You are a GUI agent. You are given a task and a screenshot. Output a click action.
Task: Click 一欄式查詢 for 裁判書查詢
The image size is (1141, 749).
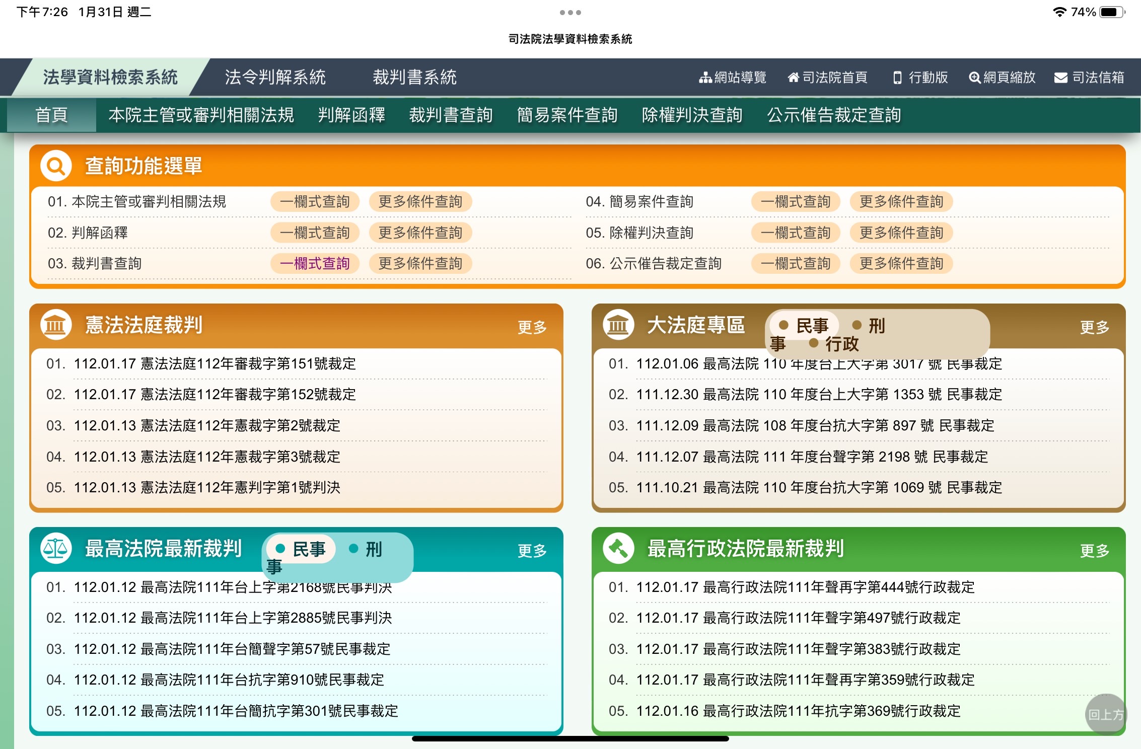[315, 263]
